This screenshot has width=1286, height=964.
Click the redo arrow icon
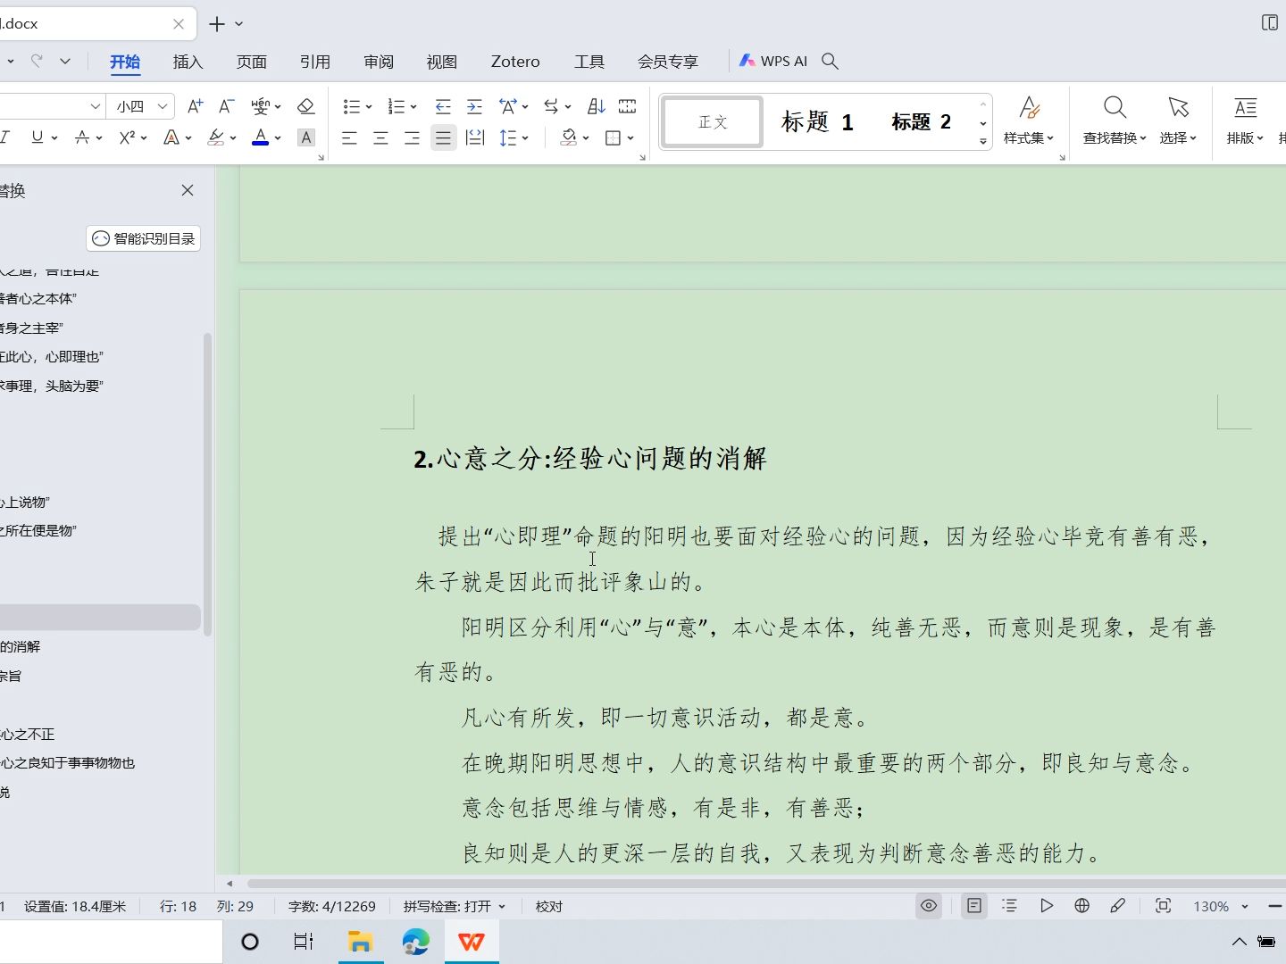(37, 61)
